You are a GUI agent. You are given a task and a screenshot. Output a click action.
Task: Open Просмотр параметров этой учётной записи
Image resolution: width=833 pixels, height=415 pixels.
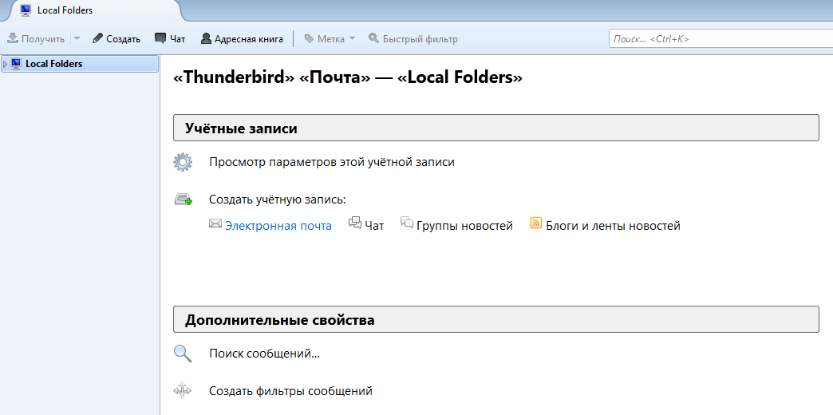331,162
